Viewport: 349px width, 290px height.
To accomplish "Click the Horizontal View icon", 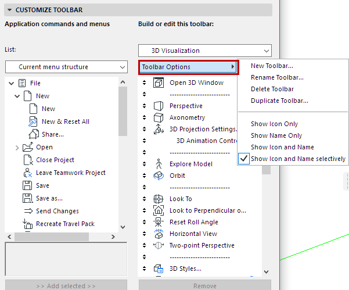I will (x=159, y=234).
